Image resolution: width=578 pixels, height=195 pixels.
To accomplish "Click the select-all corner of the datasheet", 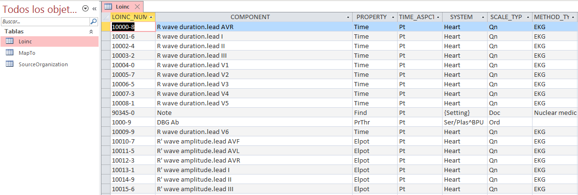I will 106,17.
